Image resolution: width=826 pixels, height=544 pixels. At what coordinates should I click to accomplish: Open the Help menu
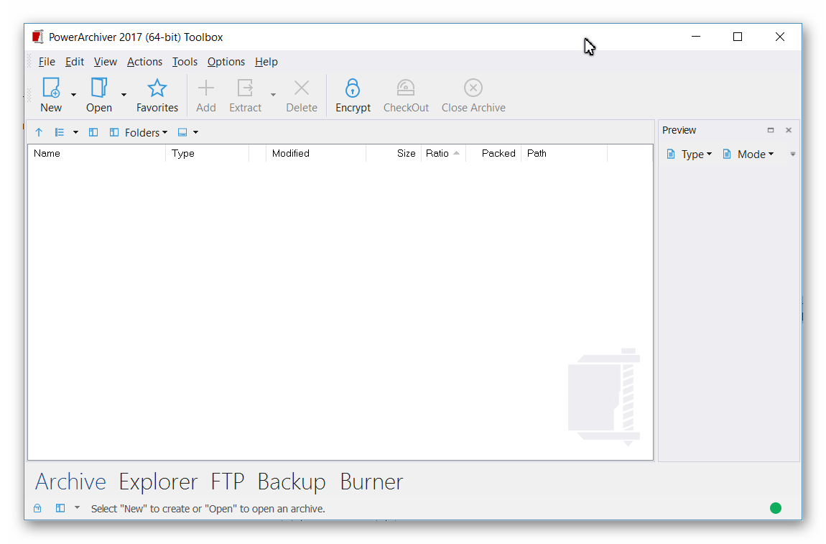tap(266, 62)
